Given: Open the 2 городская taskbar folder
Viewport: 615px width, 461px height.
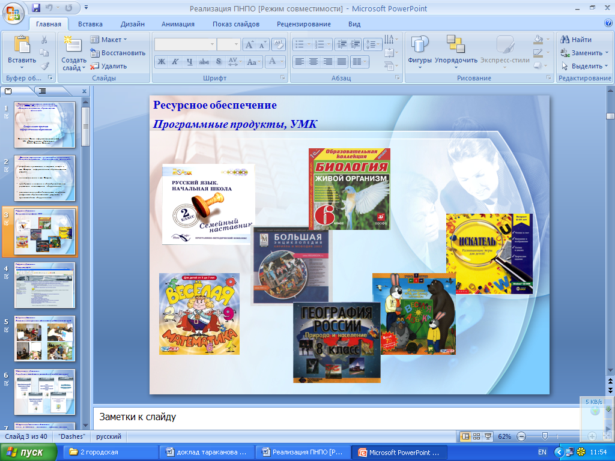Looking at the screenshot, I should pos(110,453).
